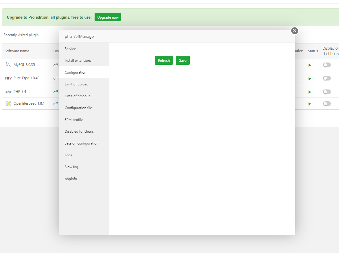Click the MySQL dolphin icon
This screenshot has height=253, width=339.
pos(8,65)
